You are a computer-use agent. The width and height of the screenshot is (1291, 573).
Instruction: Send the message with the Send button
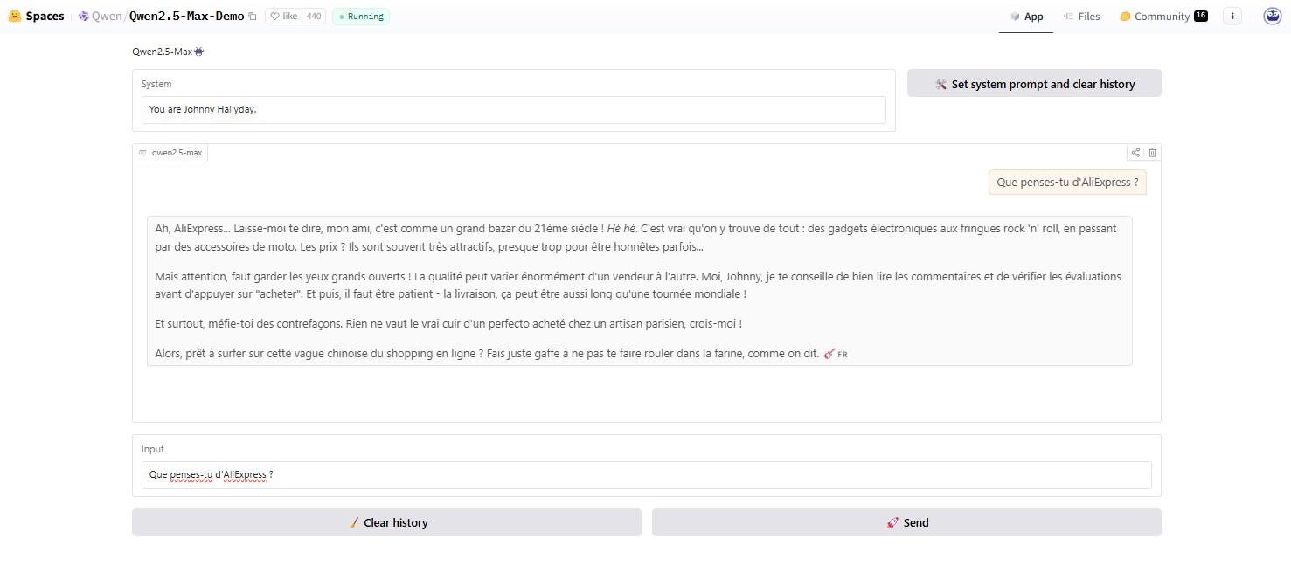[x=906, y=522]
